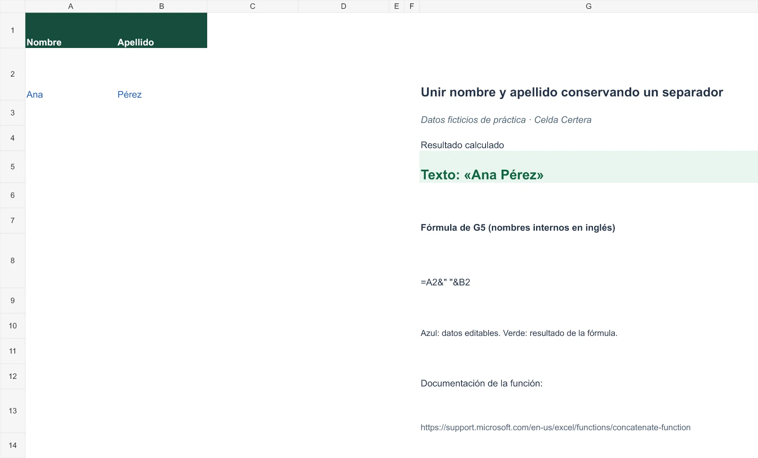Click the Nombre header cell

pos(71,30)
